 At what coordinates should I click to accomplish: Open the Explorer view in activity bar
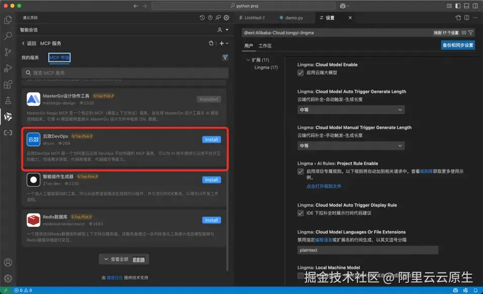pos(8,20)
